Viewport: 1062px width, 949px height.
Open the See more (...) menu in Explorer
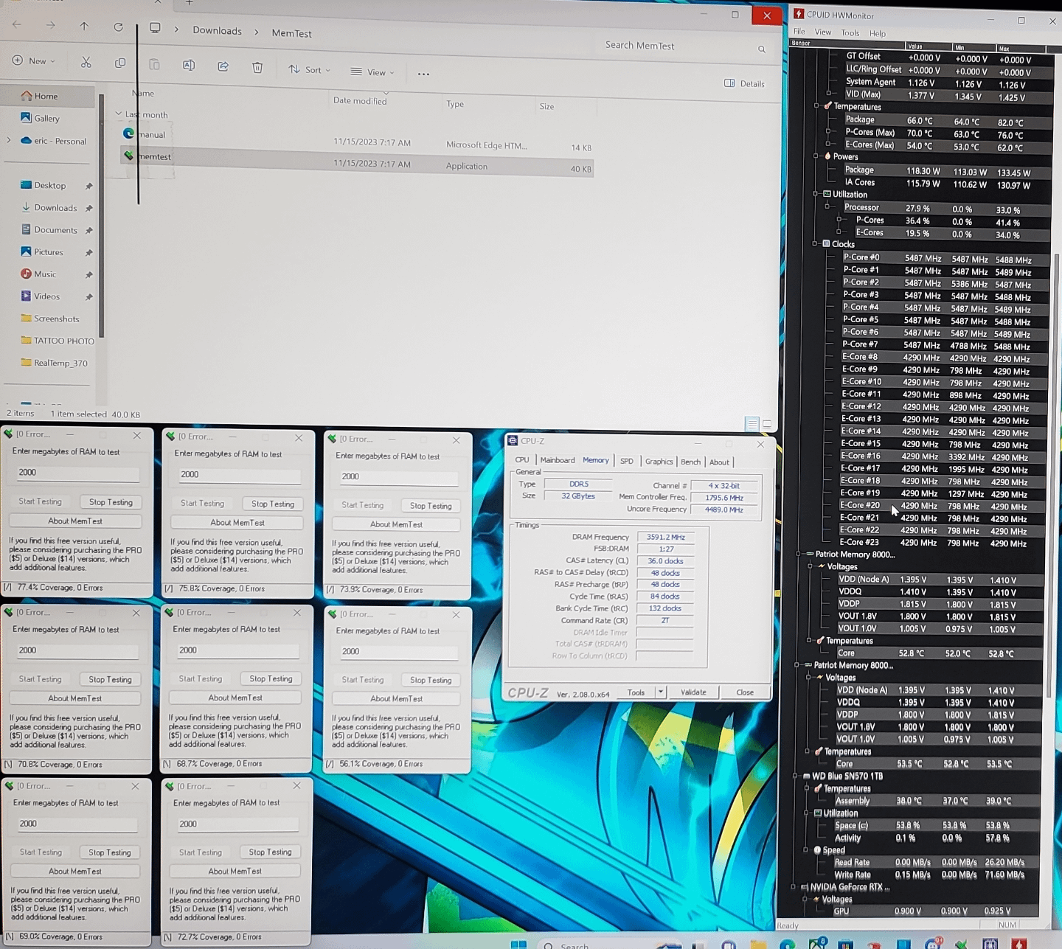[423, 74]
